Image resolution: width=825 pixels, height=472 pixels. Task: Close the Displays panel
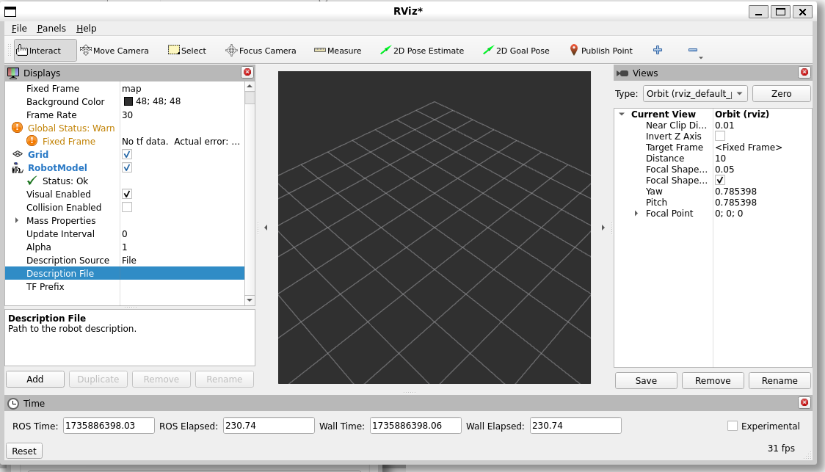tap(247, 72)
